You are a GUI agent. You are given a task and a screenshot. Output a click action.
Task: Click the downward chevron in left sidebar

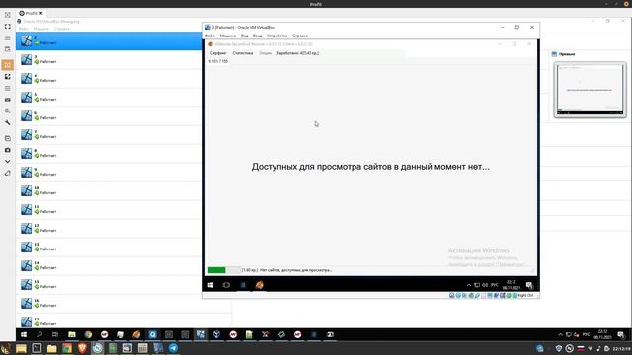coord(8,162)
